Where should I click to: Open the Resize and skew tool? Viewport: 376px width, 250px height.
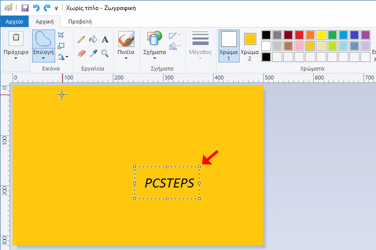tap(61, 46)
